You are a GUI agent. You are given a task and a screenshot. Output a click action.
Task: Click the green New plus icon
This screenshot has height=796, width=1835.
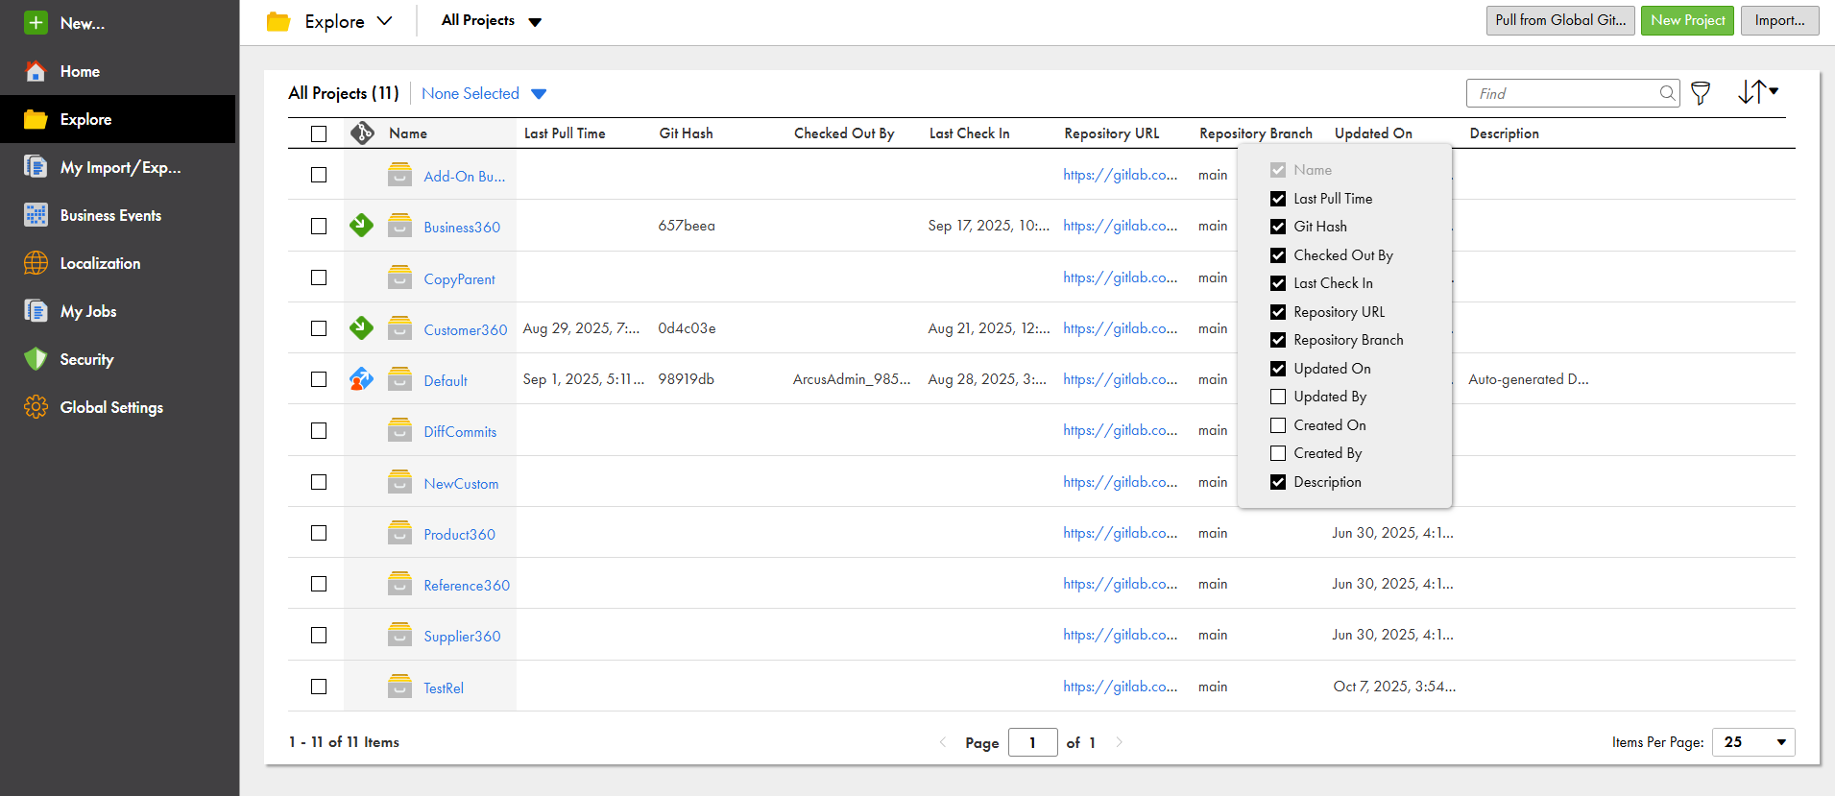pos(36,23)
